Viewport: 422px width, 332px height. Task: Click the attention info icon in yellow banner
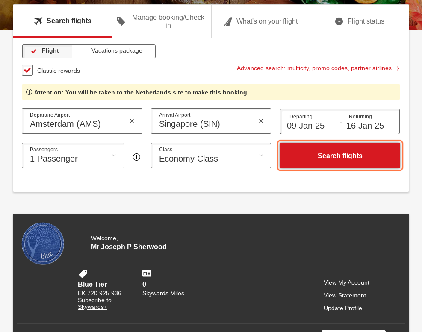(x=29, y=92)
